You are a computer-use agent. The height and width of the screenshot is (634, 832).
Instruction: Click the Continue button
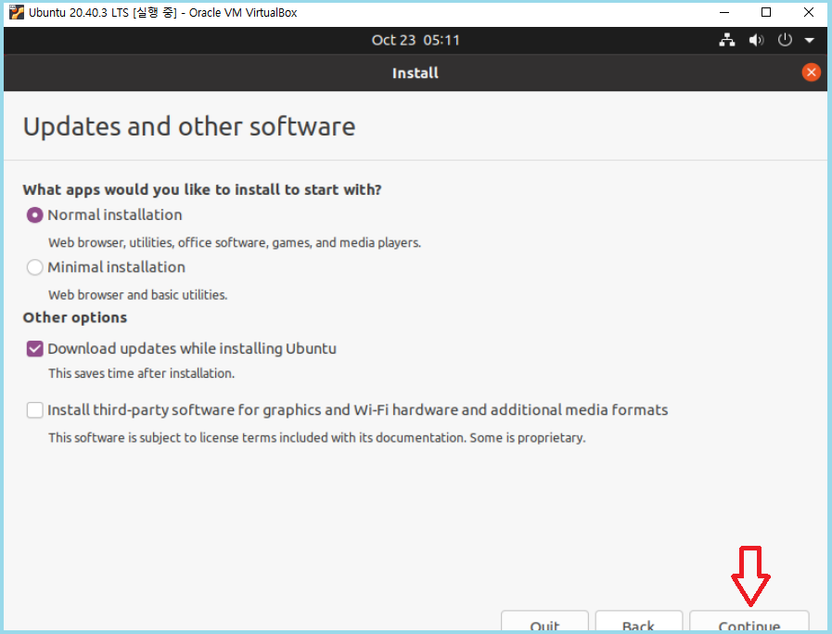(749, 622)
